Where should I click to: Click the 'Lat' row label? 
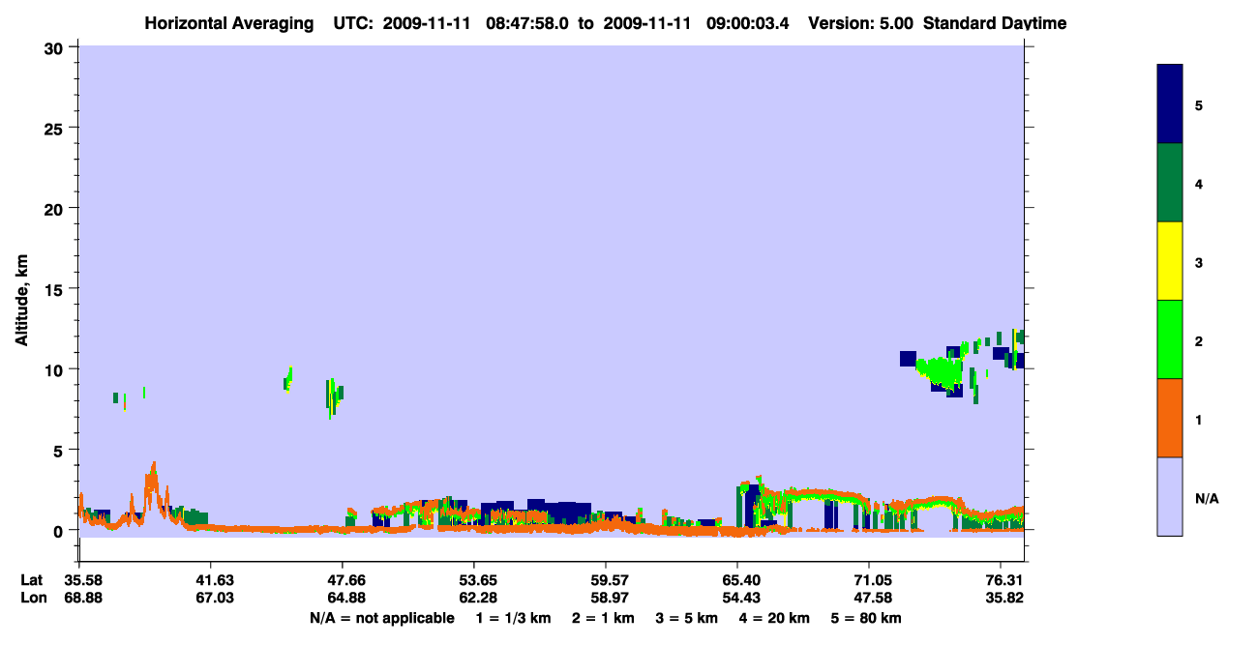point(31,580)
